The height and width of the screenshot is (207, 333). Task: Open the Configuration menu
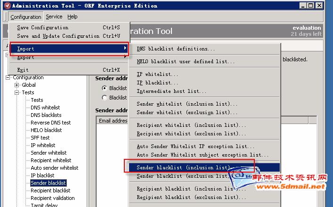click(x=26, y=17)
